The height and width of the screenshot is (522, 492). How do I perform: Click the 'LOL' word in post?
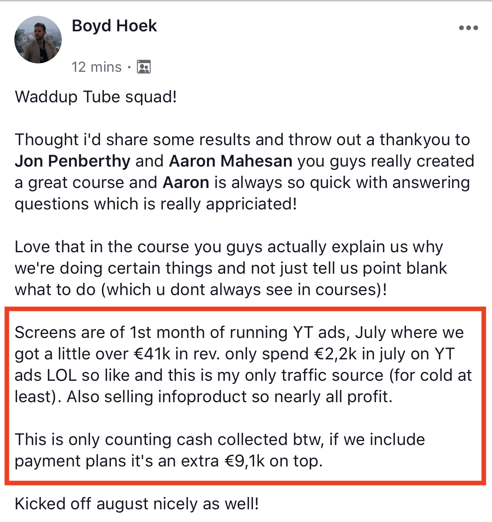click(x=62, y=375)
